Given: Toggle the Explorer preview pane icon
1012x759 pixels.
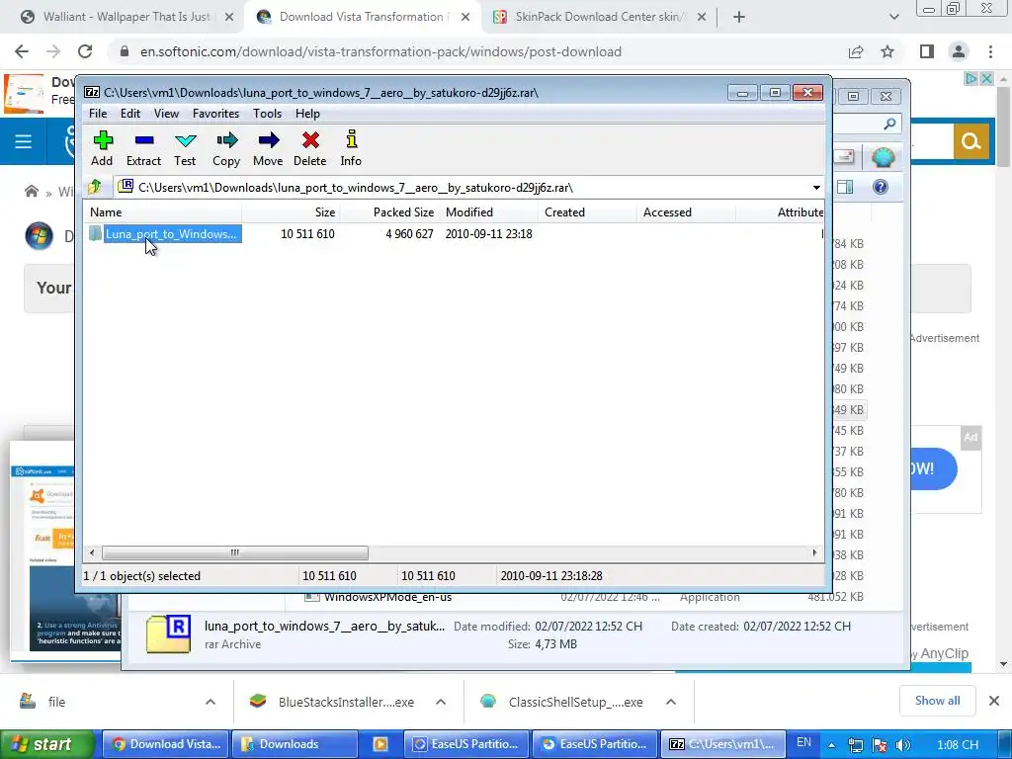Looking at the screenshot, I should 845,187.
